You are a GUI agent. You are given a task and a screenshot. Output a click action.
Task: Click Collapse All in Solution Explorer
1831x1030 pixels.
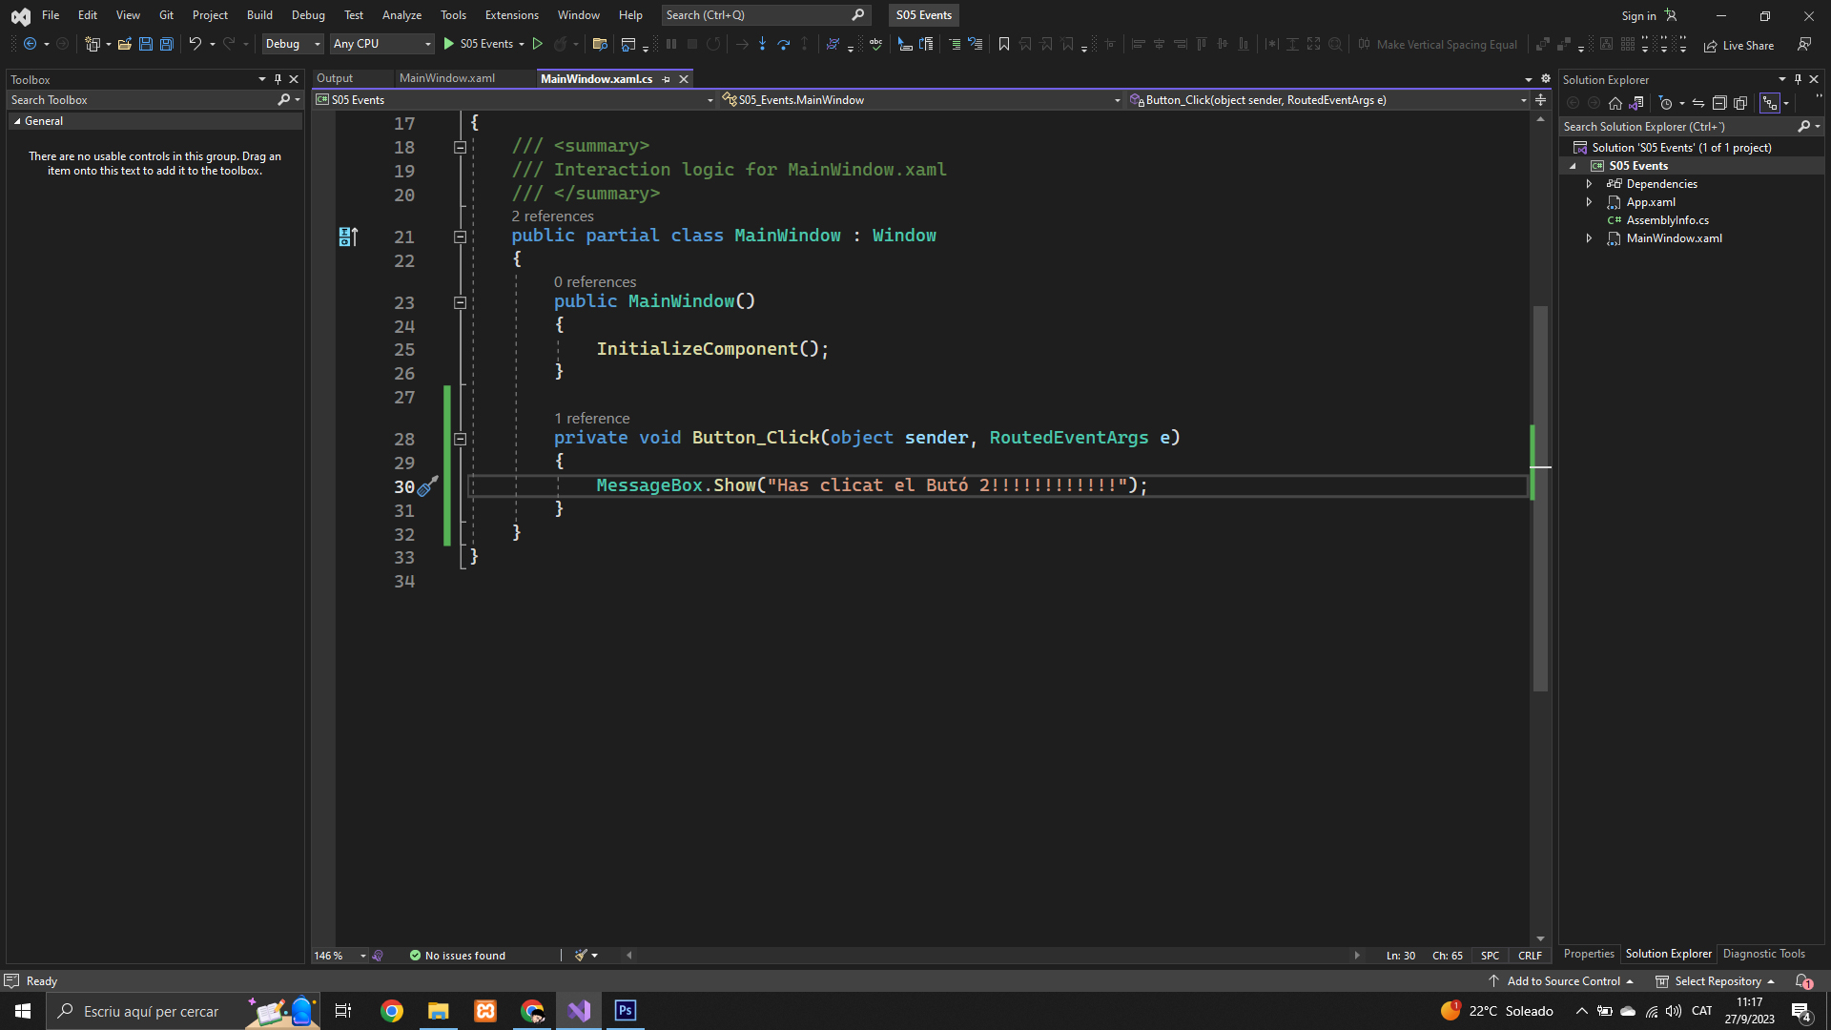tap(1719, 103)
